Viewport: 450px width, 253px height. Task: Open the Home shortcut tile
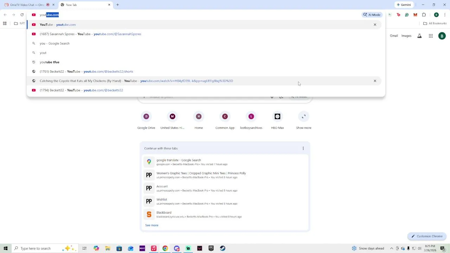click(x=199, y=121)
